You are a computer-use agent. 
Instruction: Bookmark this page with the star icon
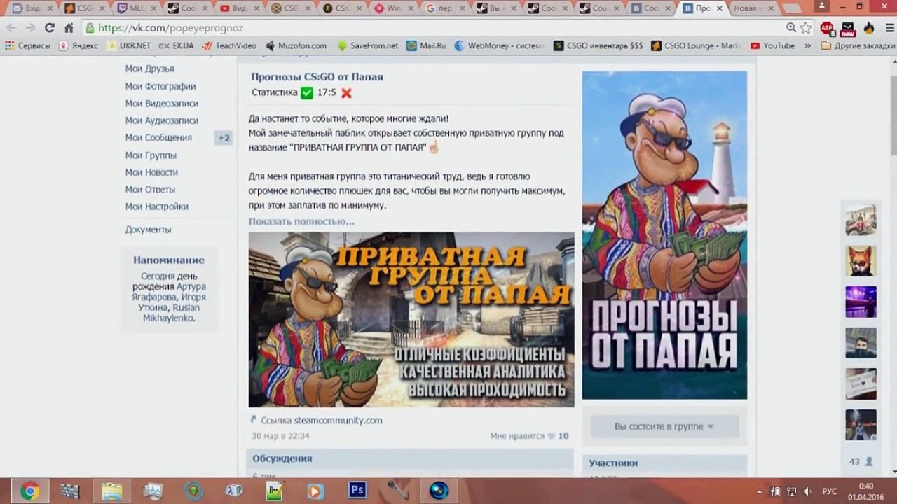pos(806,28)
